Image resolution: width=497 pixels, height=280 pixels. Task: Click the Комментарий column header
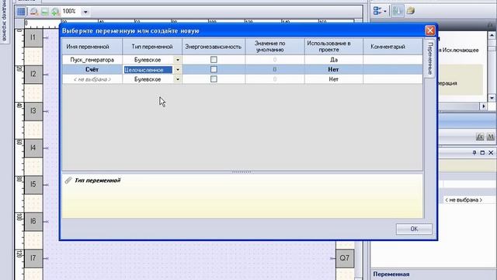(393, 47)
